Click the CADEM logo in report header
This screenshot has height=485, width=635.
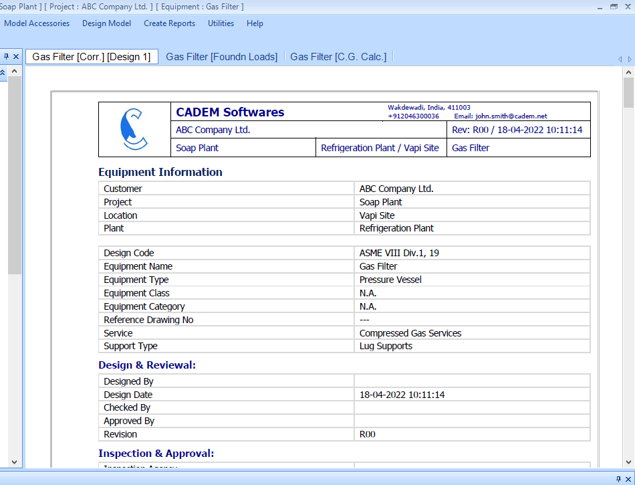pos(134,129)
